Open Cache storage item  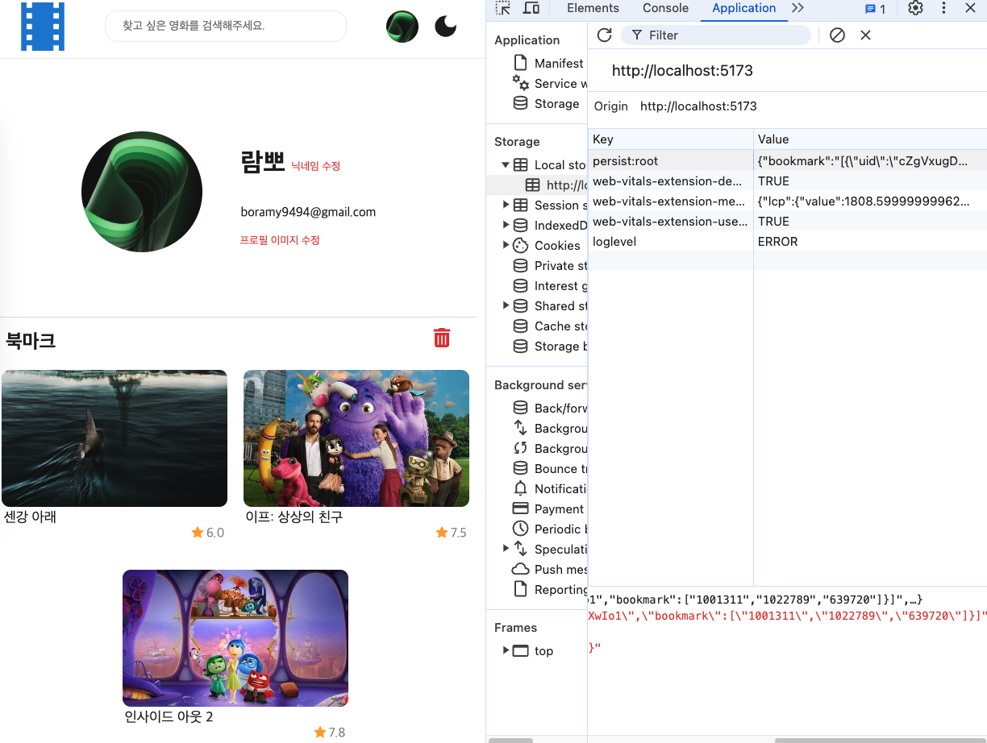click(550, 326)
